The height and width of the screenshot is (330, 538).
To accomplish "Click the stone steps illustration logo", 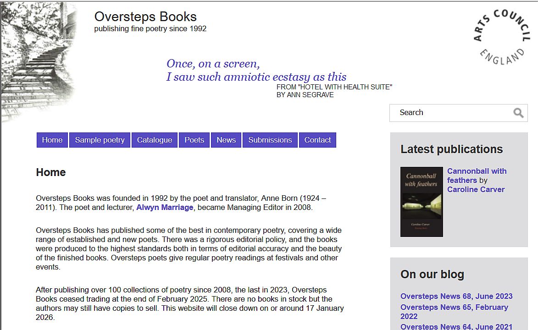I will click(39, 62).
